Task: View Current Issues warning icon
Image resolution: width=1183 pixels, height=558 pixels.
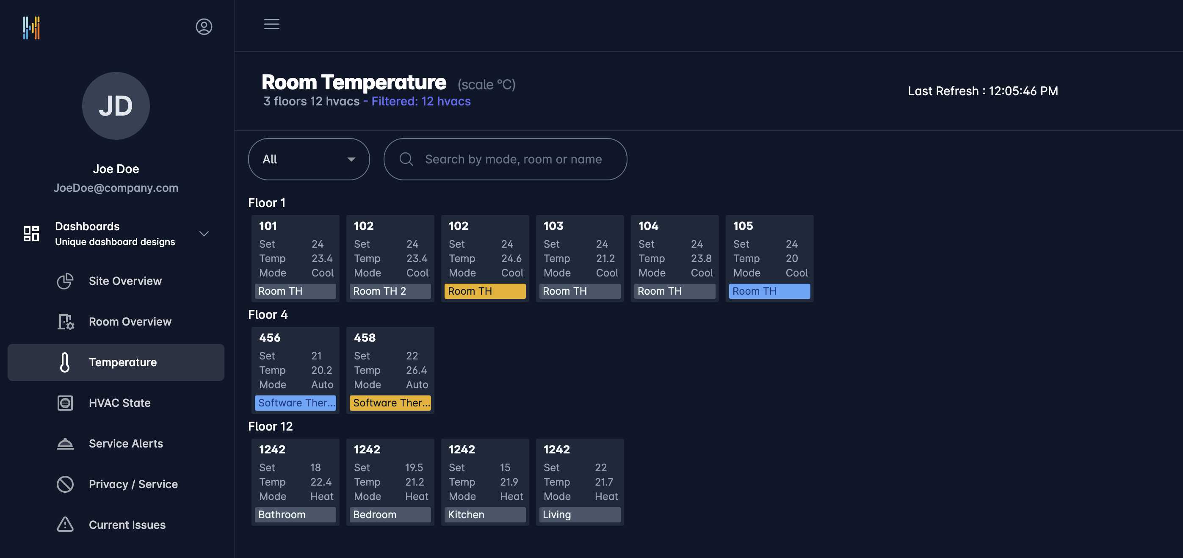Action: (65, 524)
